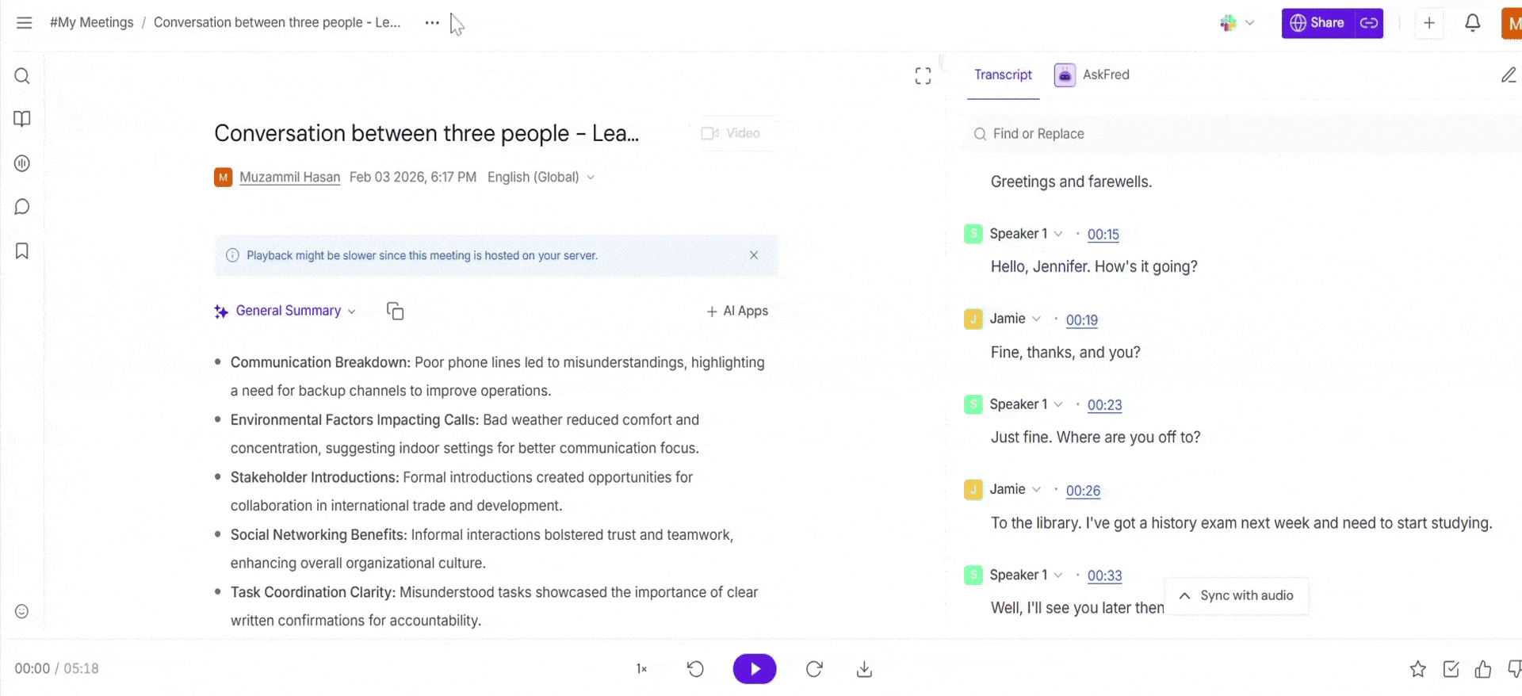The height and width of the screenshot is (696, 1522).
Task: Open the audio waveform icon in sidebar
Action: [x=22, y=163]
